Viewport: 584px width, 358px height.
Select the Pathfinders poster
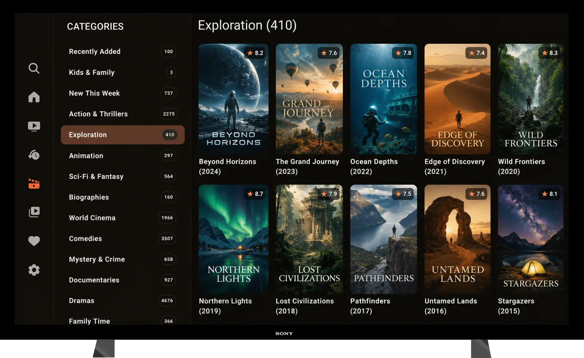point(383,239)
